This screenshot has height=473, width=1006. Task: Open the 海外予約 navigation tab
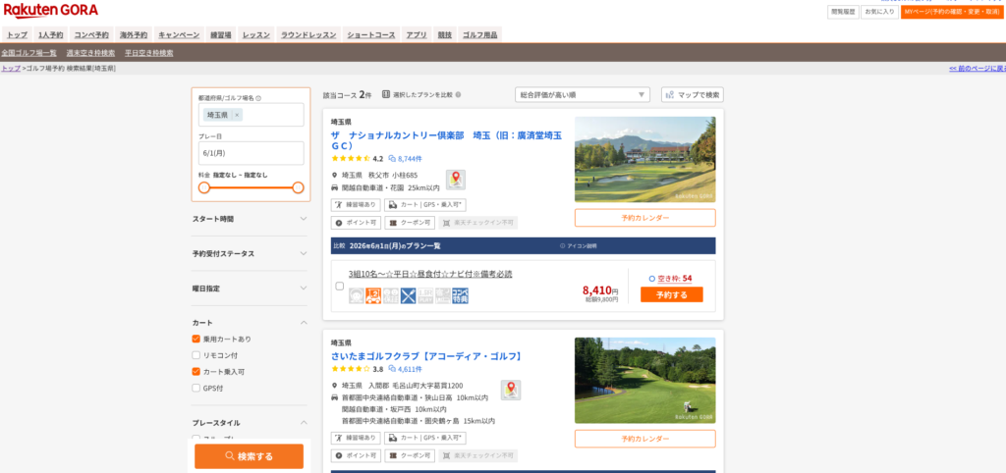pos(134,34)
